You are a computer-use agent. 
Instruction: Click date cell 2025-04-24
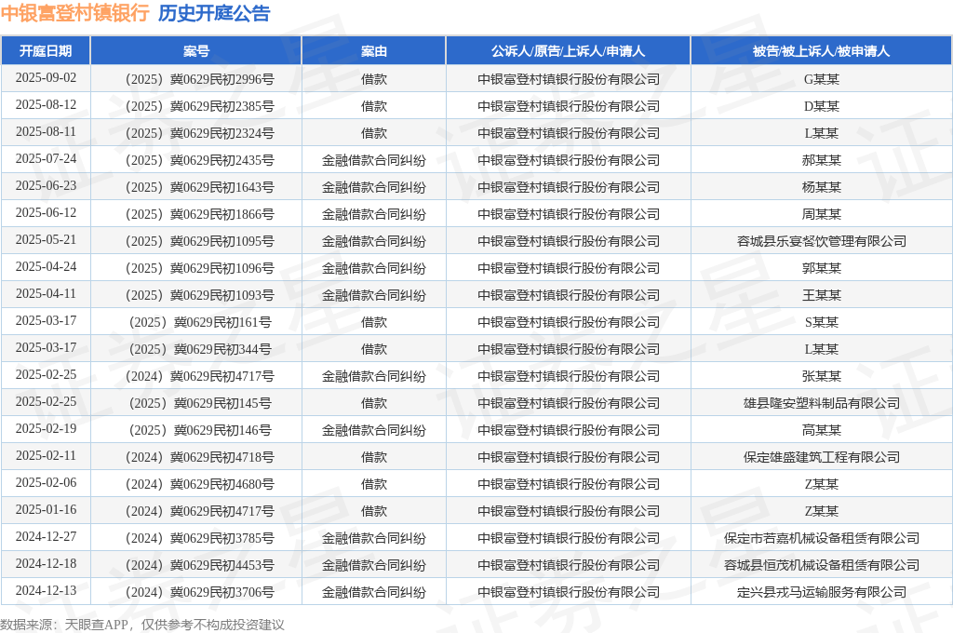click(x=46, y=266)
